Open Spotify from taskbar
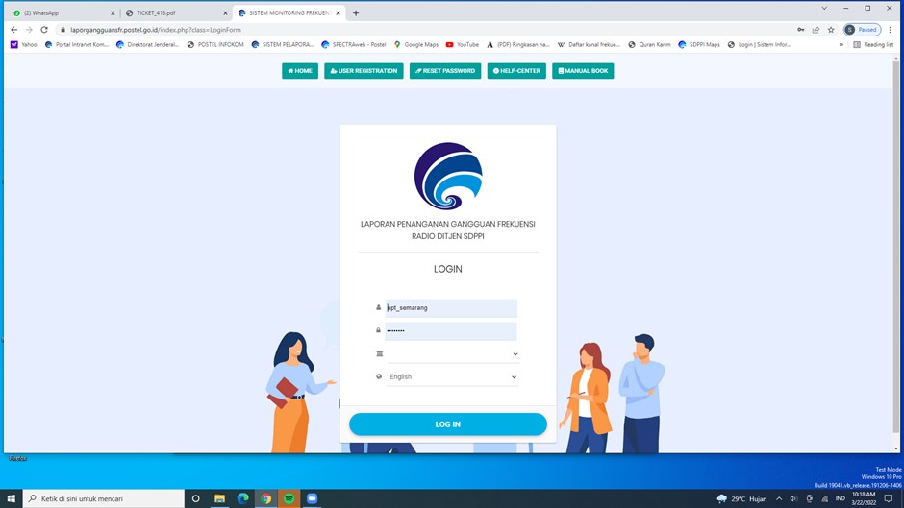 coord(289,498)
